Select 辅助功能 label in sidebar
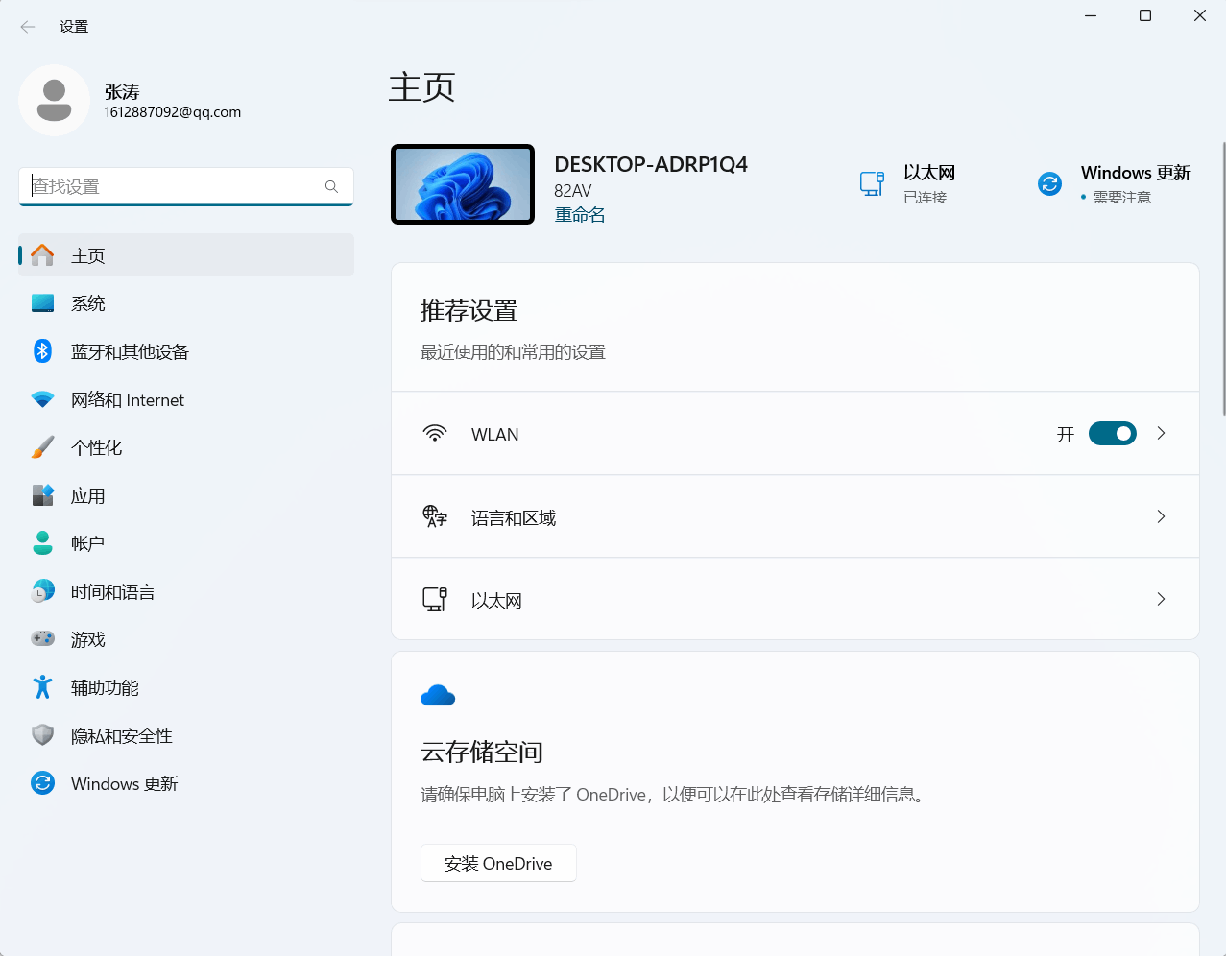Screen dimensions: 1226x956 tap(105, 687)
